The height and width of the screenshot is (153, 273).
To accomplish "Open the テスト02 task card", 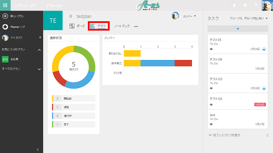I will (x=238, y=101).
